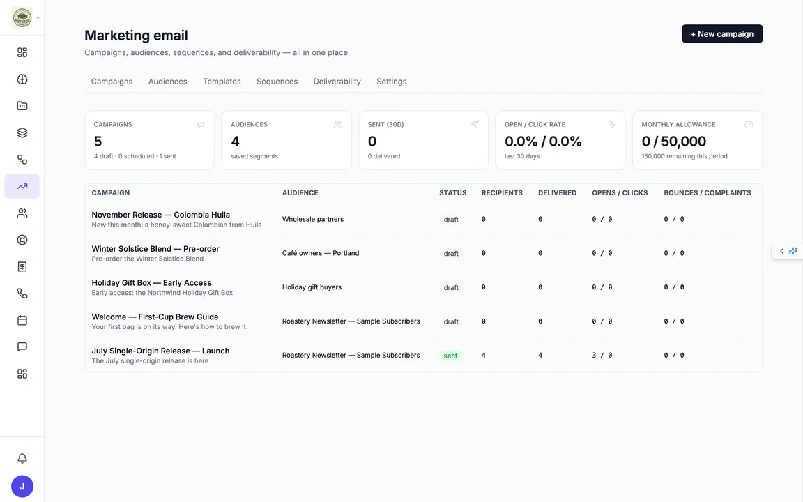Open the folder chart icon in sidebar
Screen dimensions: 803x502
pyautogui.click(x=22, y=106)
